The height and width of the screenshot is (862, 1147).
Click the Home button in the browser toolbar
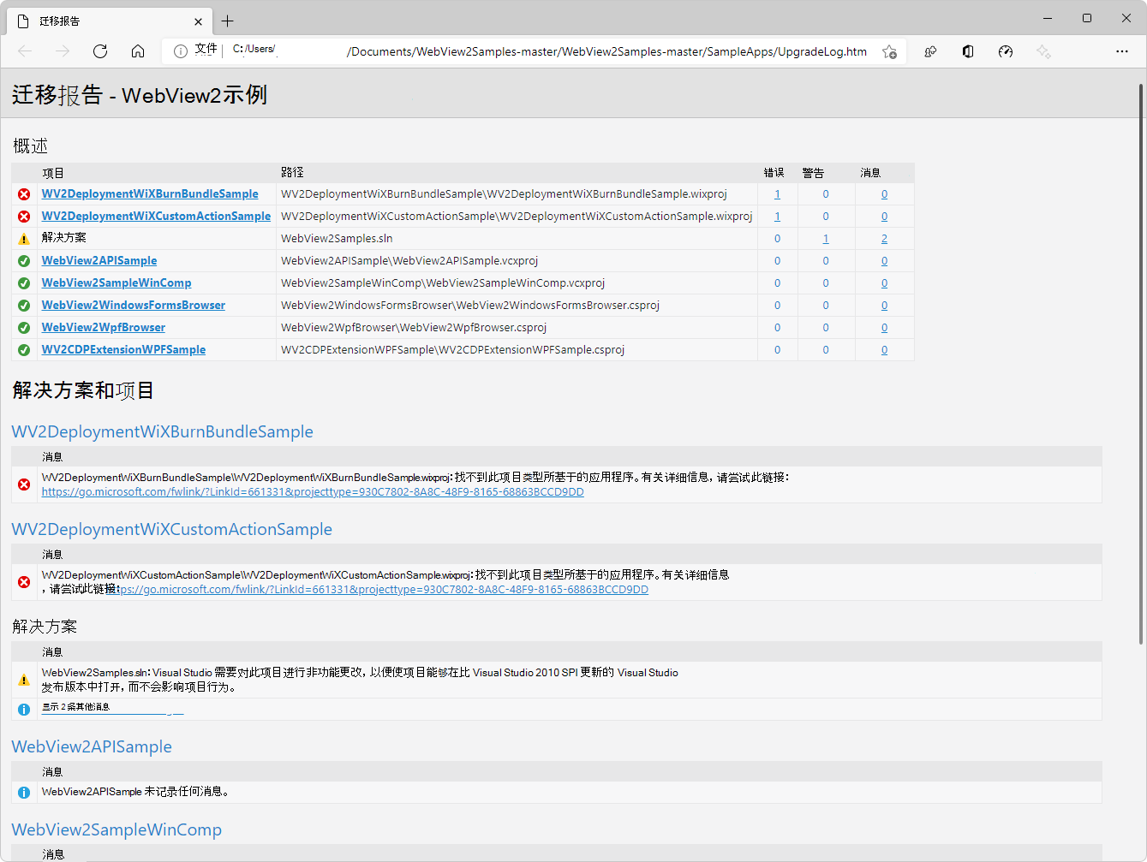138,51
